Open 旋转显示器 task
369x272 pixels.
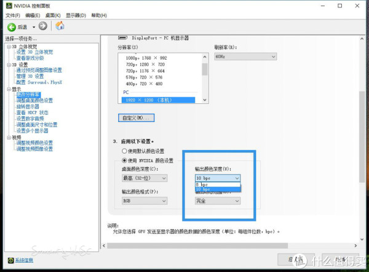click(28, 106)
